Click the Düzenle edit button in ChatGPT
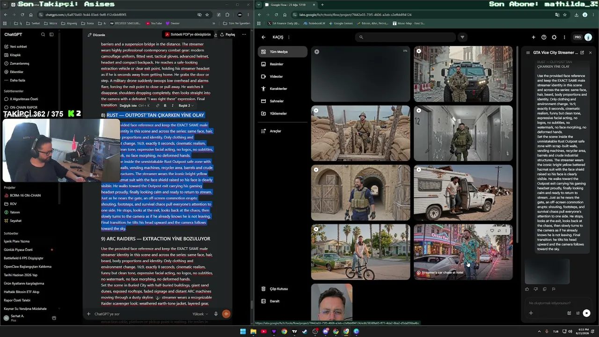 coord(96,35)
